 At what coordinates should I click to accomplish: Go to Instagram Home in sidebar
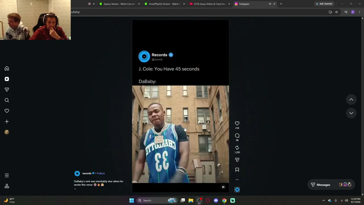[7, 68]
